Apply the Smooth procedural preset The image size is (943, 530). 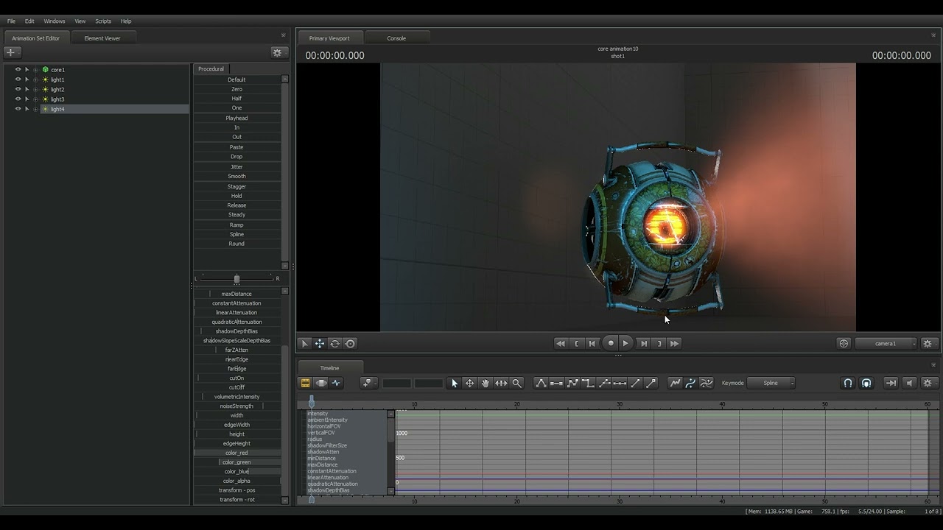tap(236, 176)
